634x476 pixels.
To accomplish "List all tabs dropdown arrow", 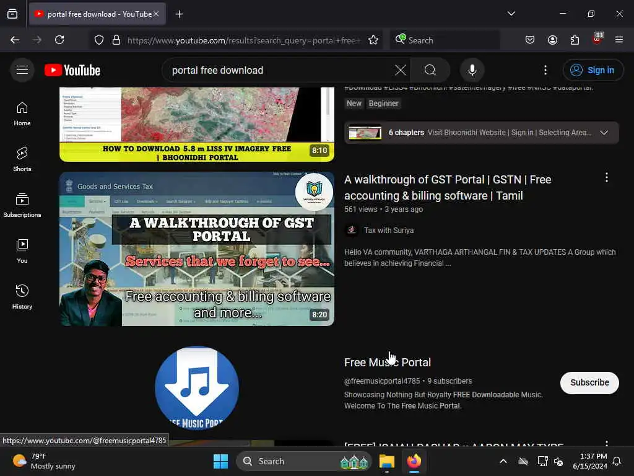I will (x=511, y=14).
